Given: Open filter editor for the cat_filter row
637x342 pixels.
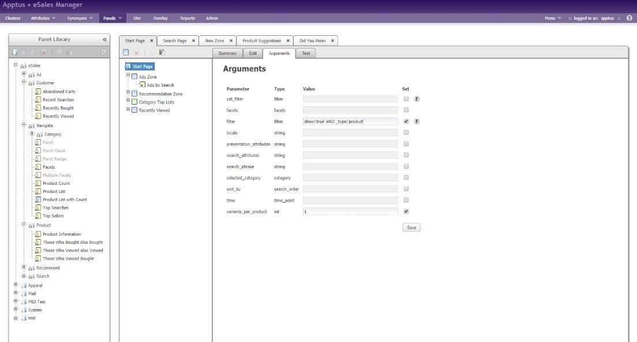Looking at the screenshot, I should coord(417,99).
